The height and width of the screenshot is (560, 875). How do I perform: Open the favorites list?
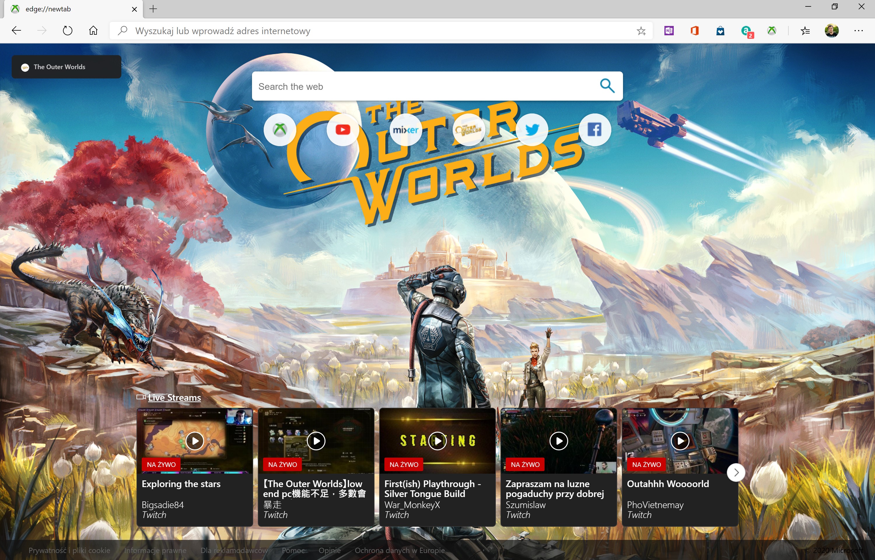[805, 31]
